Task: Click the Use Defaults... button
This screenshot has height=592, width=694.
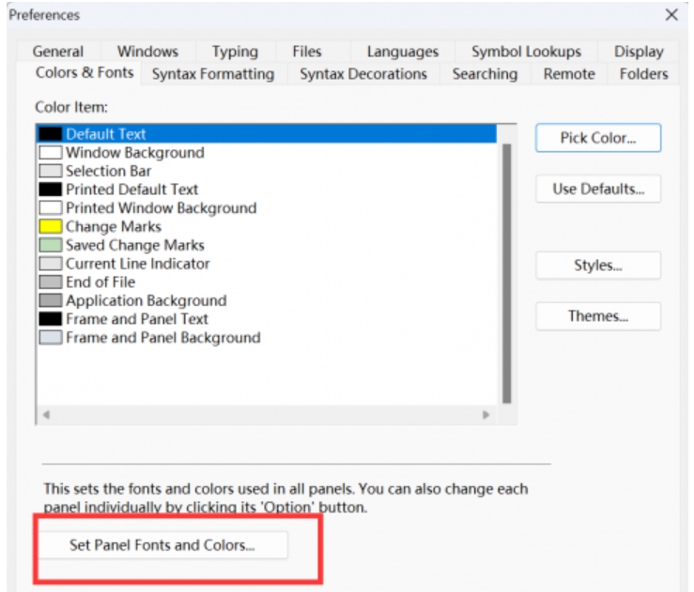Action: coord(598,189)
